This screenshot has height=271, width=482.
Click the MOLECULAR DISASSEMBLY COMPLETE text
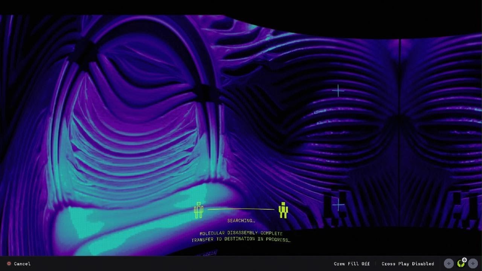241,233
